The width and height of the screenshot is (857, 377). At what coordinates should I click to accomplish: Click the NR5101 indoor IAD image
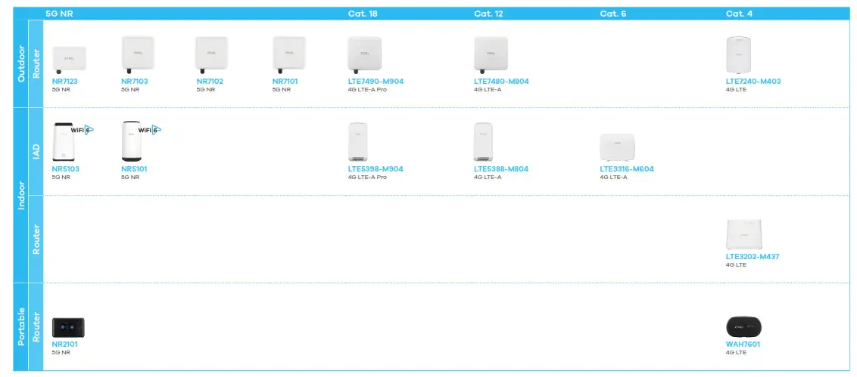point(132,141)
